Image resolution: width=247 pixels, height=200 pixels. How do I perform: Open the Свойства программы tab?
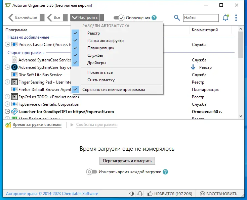[97, 124]
